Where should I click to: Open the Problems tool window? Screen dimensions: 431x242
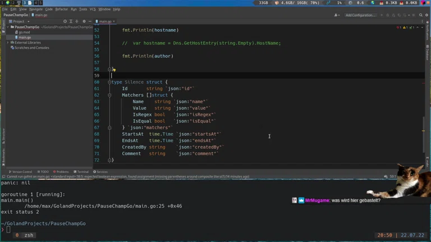[x=61, y=172]
